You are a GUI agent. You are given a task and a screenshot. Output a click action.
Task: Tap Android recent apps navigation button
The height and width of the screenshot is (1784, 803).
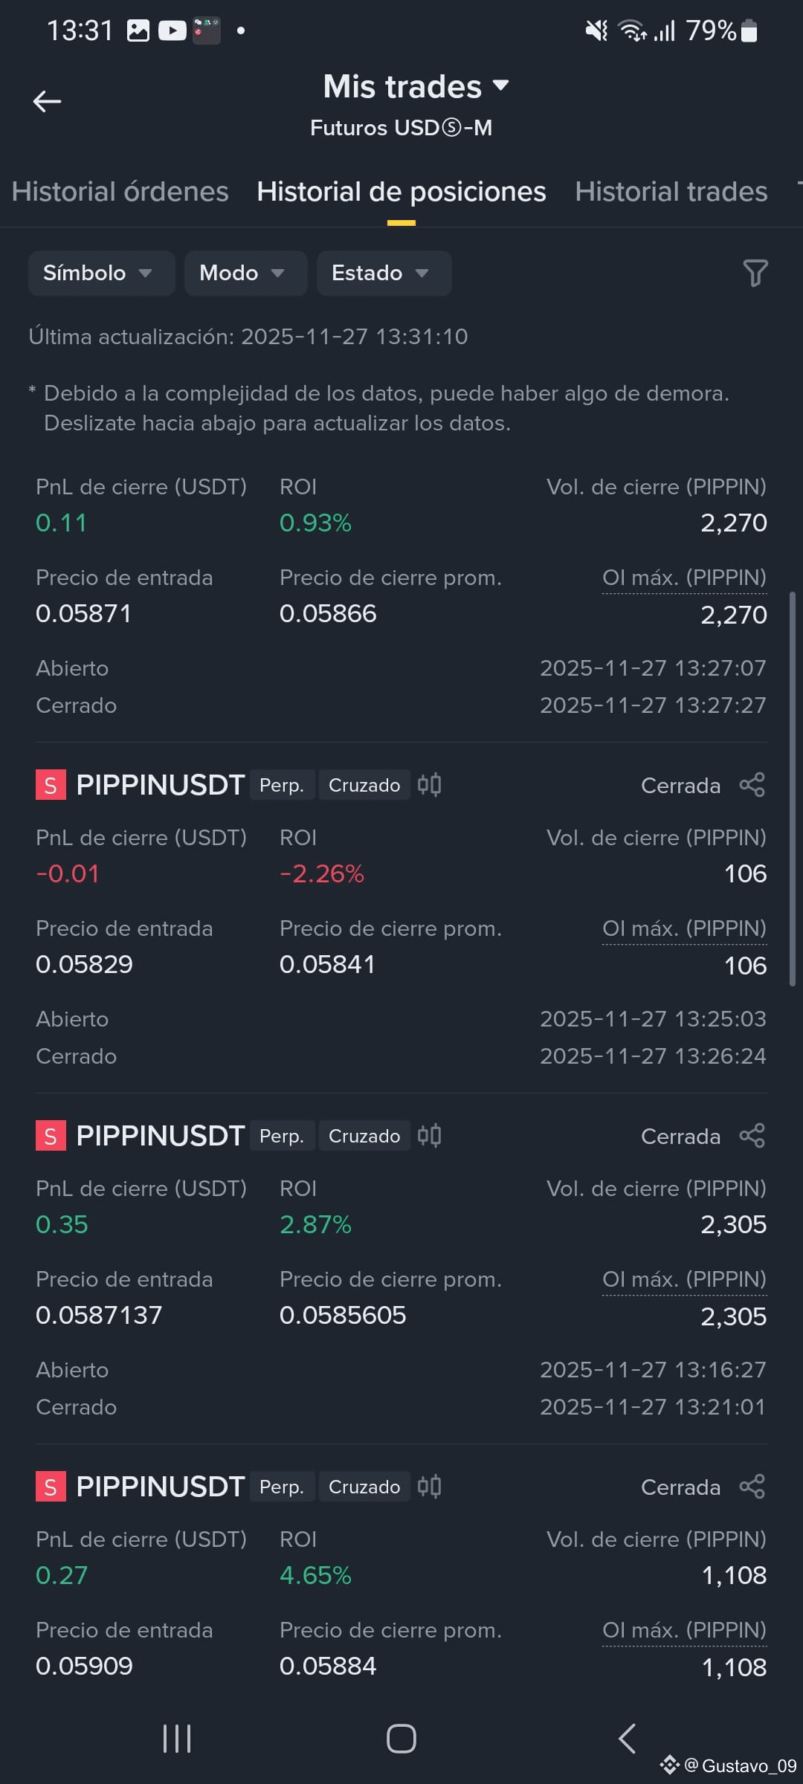click(x=177, y=1739)
